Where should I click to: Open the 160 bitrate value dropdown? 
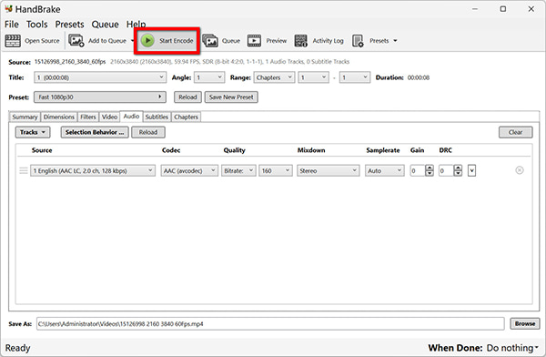pyautogui.click(x=276, y=170)
